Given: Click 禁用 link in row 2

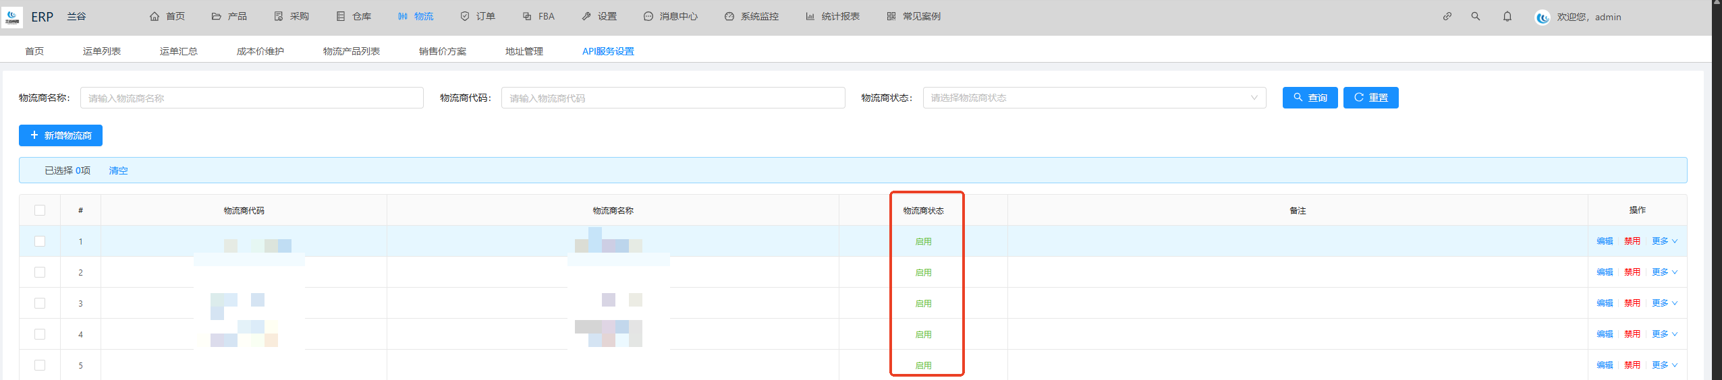Looking at the screenshot, I should point(1632,272).
